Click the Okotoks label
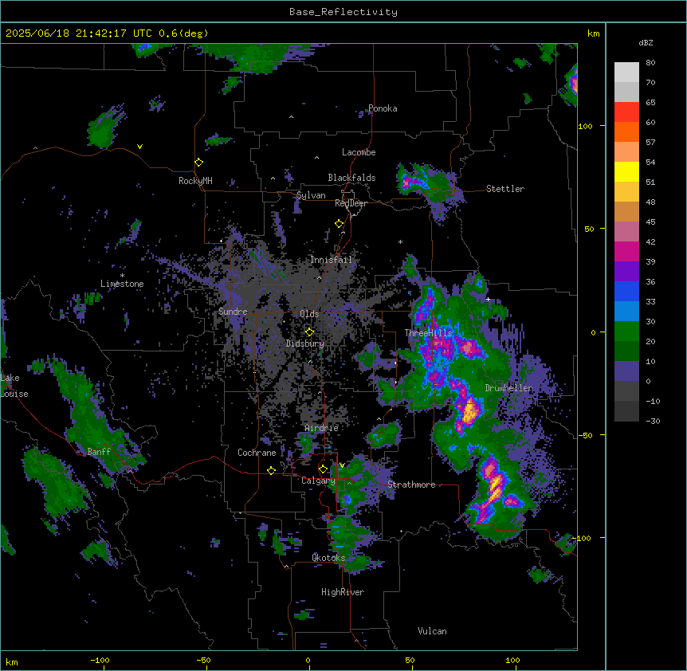Viewport: 687px width, 671px height. [x=328, y=558]
